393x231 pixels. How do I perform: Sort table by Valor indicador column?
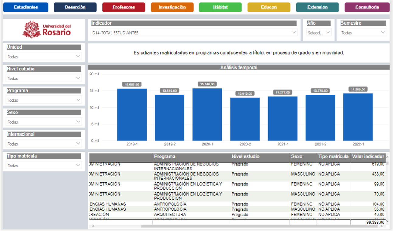368,157
